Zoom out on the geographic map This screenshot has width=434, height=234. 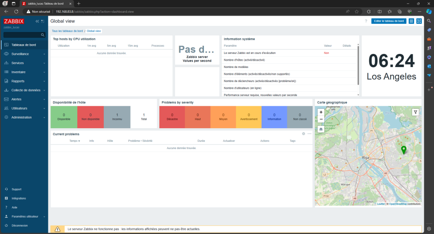point(321,119)
